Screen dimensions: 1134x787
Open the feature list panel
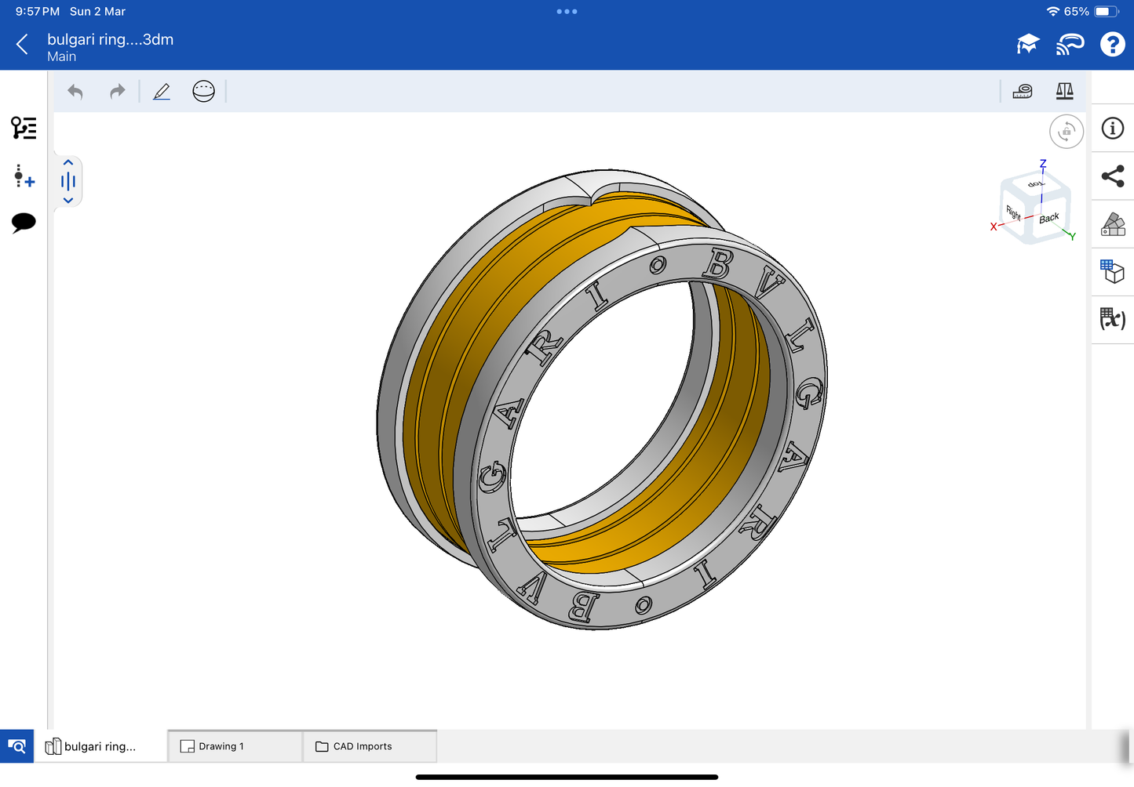pyautogui.click(x=24, y=128)
